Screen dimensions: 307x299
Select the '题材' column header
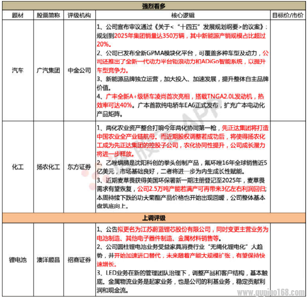click(x=18, y=15)
